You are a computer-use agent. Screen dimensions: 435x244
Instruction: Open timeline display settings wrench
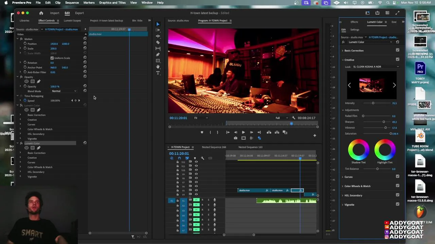[203, 158]
